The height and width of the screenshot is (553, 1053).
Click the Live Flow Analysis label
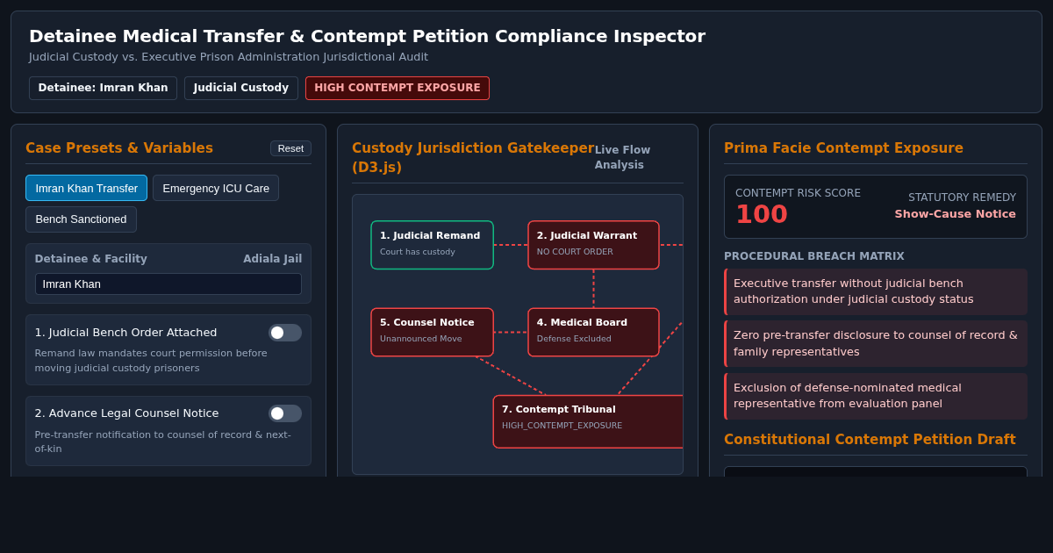tap(622, 157)
